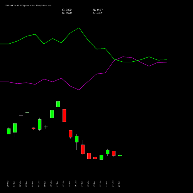Screen dimensions: 193x193
Task: Select the 19 Jun date label on the axis
Action: pyautogui.click(x=94, y=184)
